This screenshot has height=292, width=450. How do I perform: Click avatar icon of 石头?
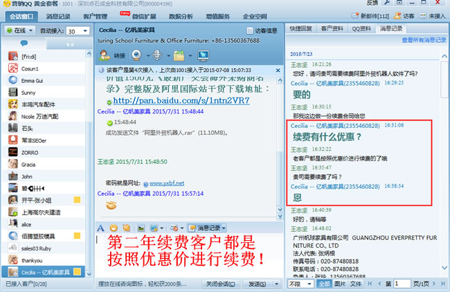(13, 128)
